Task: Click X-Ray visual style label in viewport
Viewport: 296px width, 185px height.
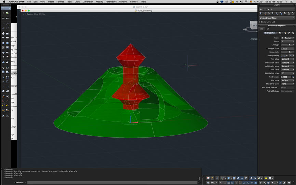Action: (x=43, y=14)
